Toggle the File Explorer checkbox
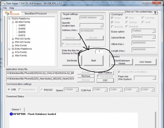The image size is (164, 128). [x=98, y=77]
